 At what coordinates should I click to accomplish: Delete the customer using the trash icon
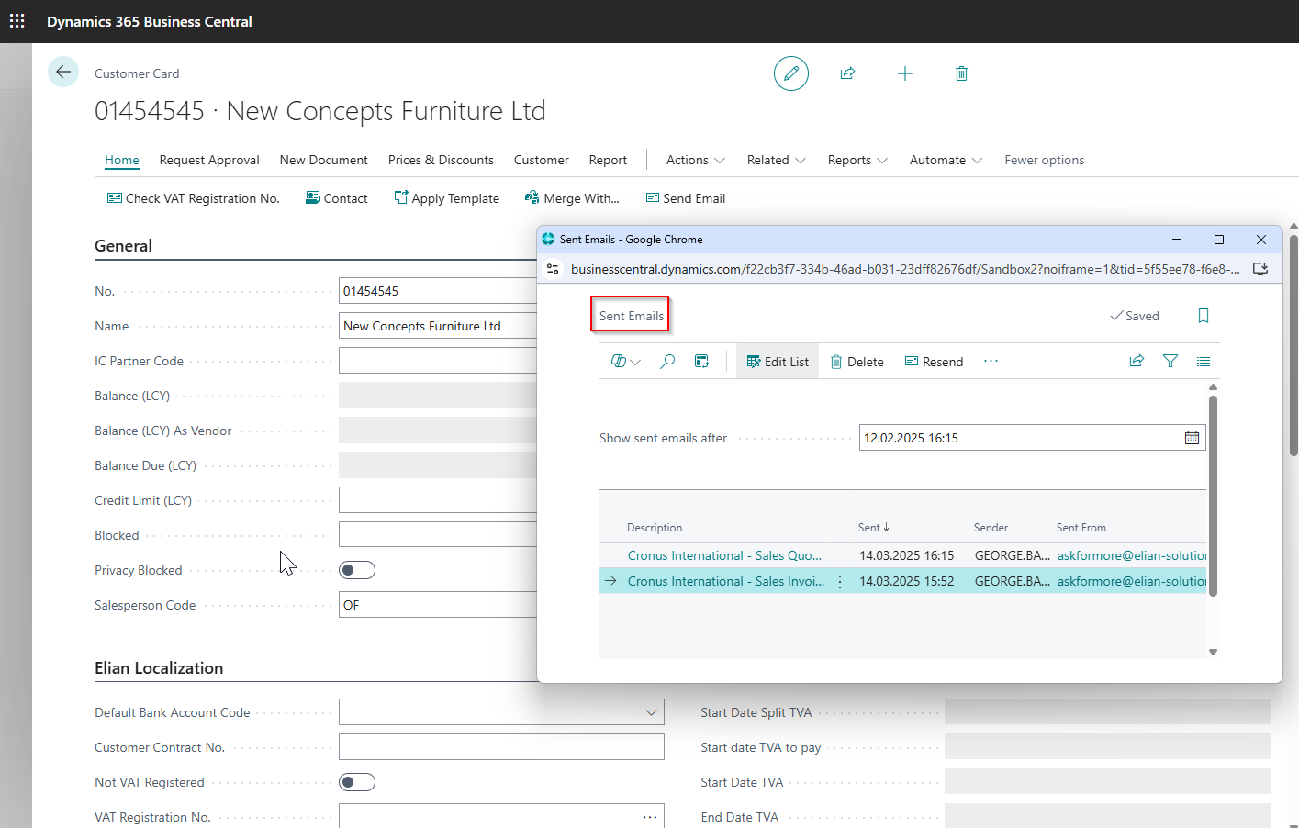[961, 73]
